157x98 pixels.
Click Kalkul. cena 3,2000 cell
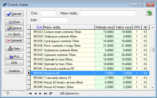(123, 87)
